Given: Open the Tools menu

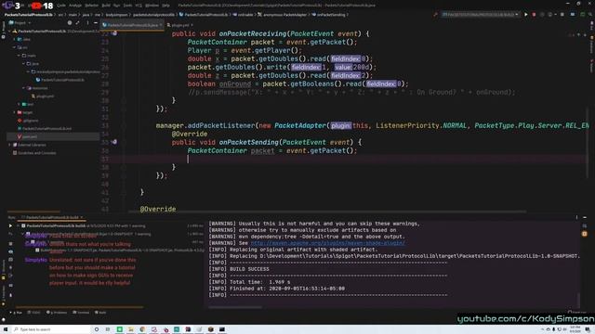Looking at the screenshot, I should (127, 6).
